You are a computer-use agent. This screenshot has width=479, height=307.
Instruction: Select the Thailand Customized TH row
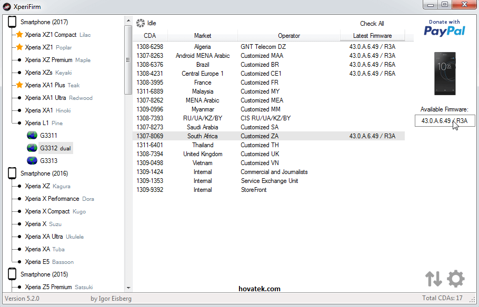[269, 145]
